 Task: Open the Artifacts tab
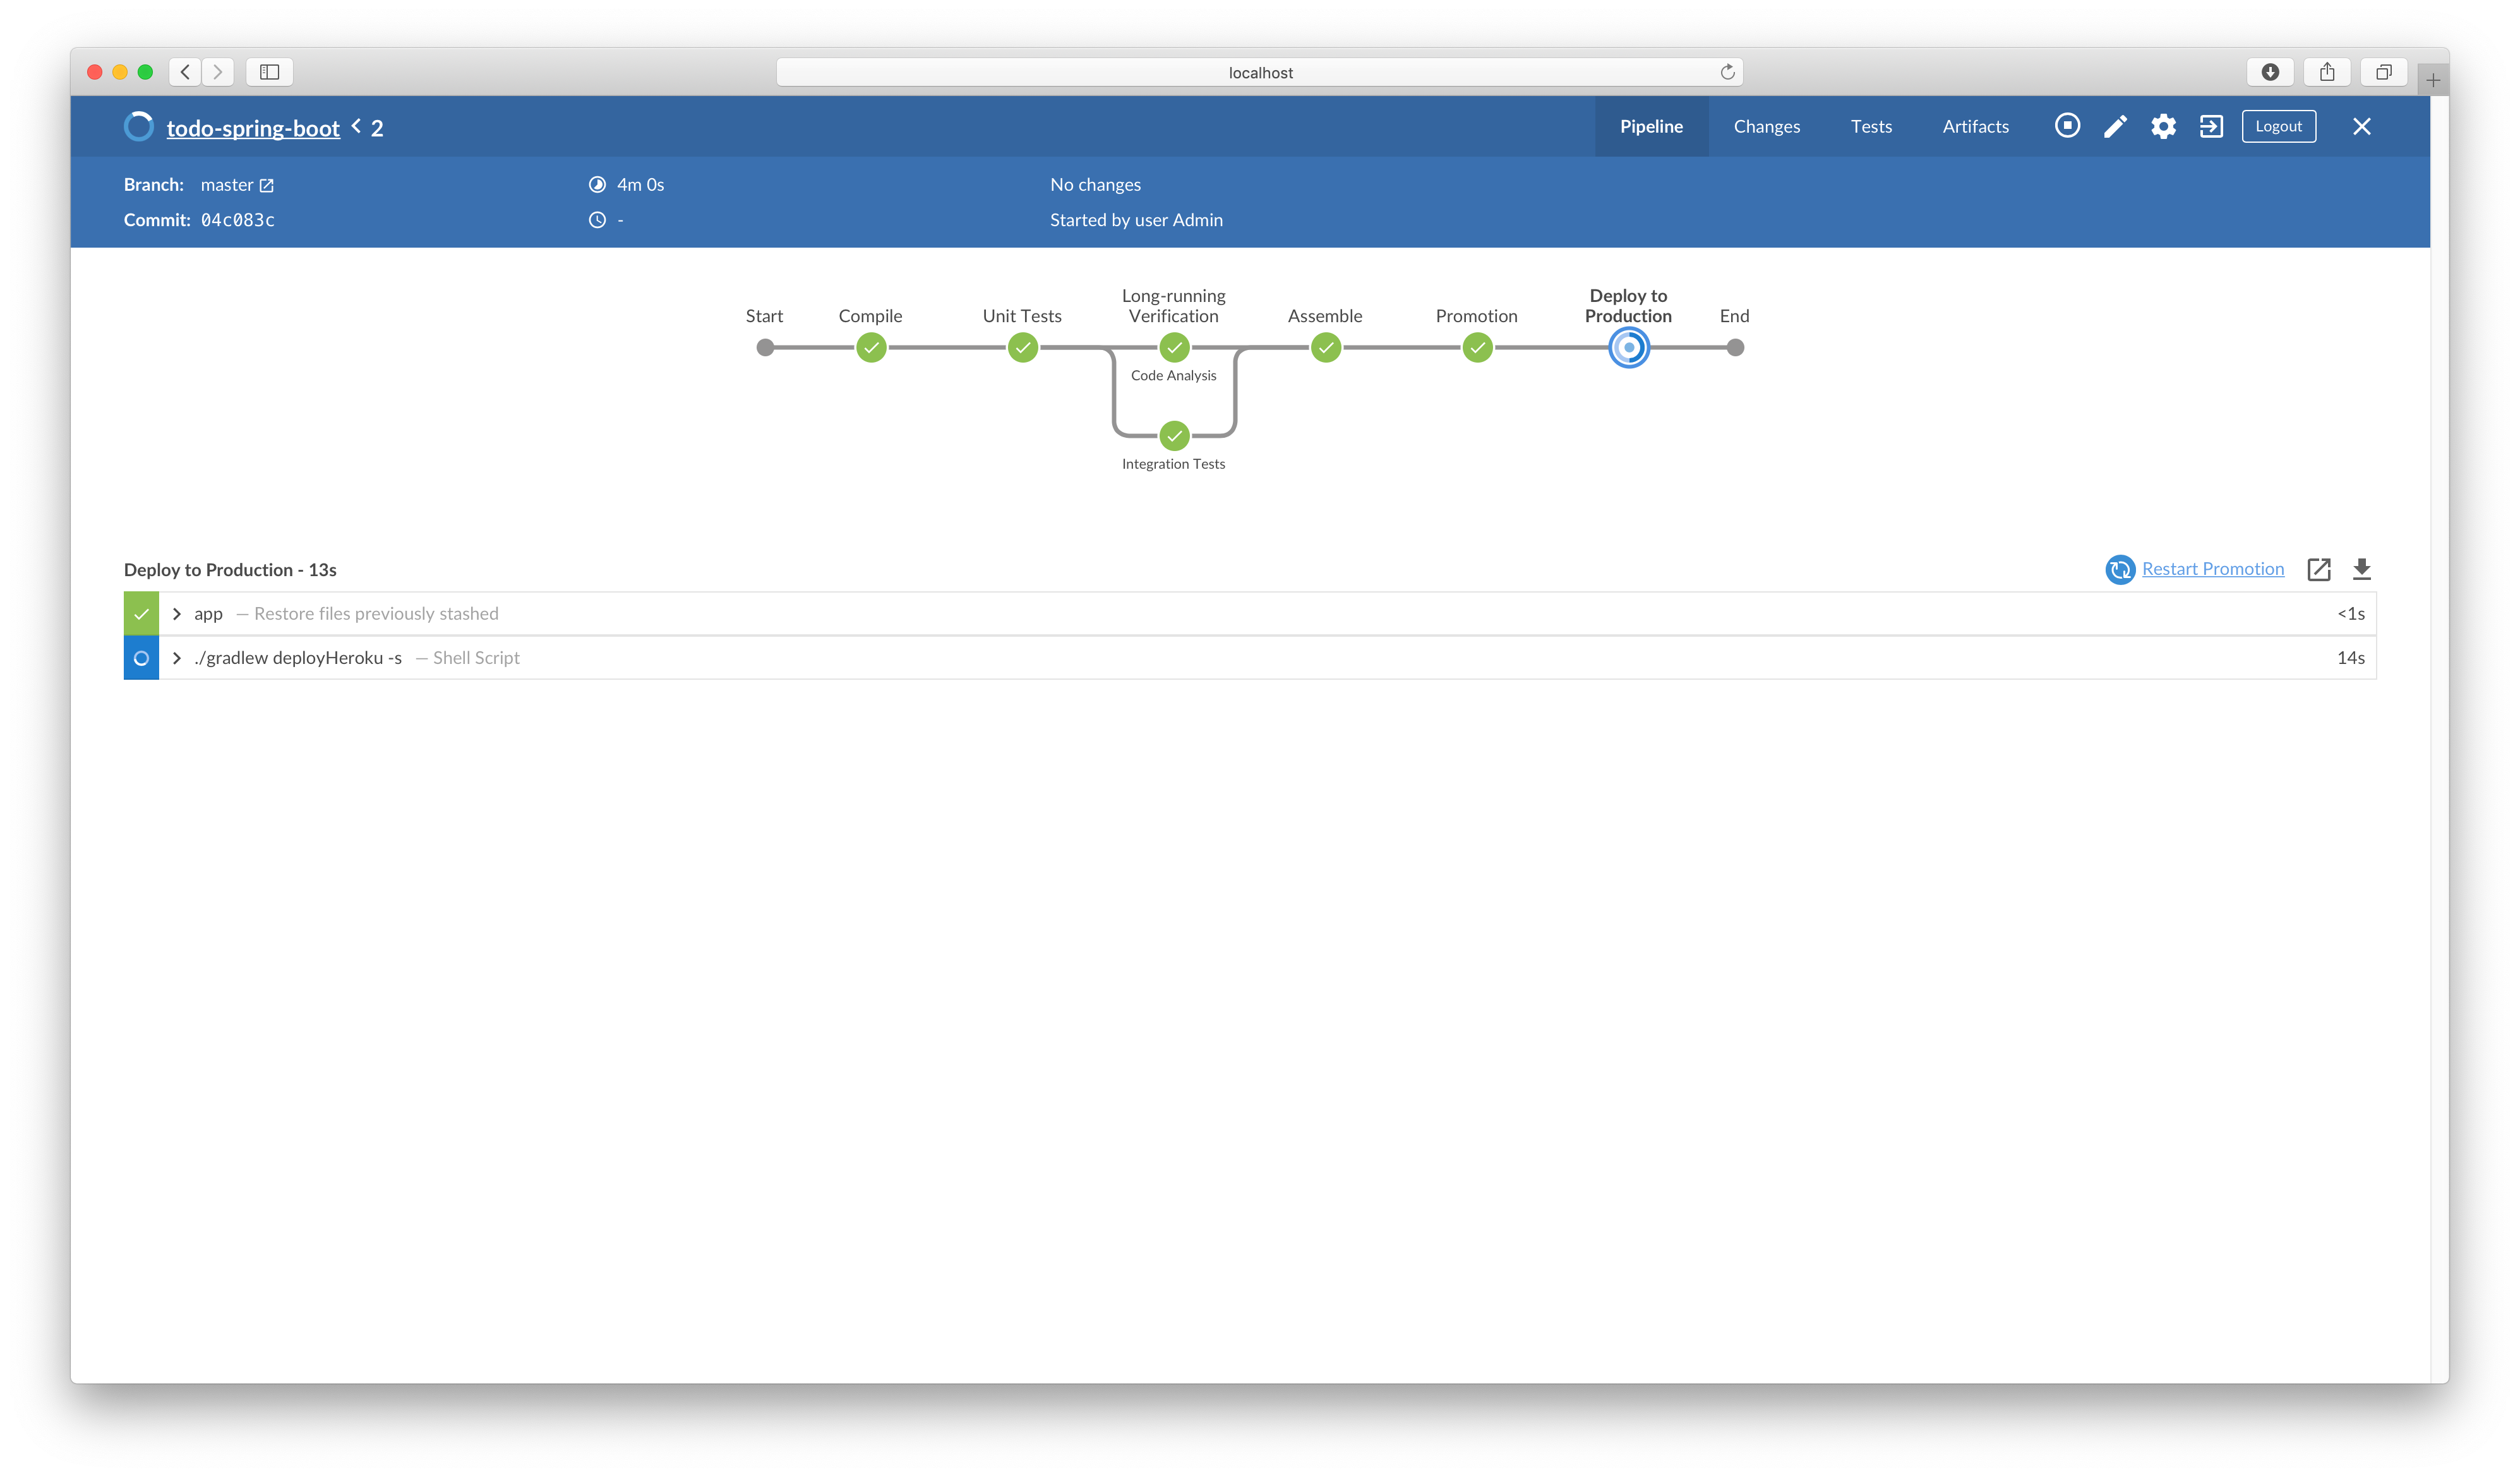point(1975,126)
